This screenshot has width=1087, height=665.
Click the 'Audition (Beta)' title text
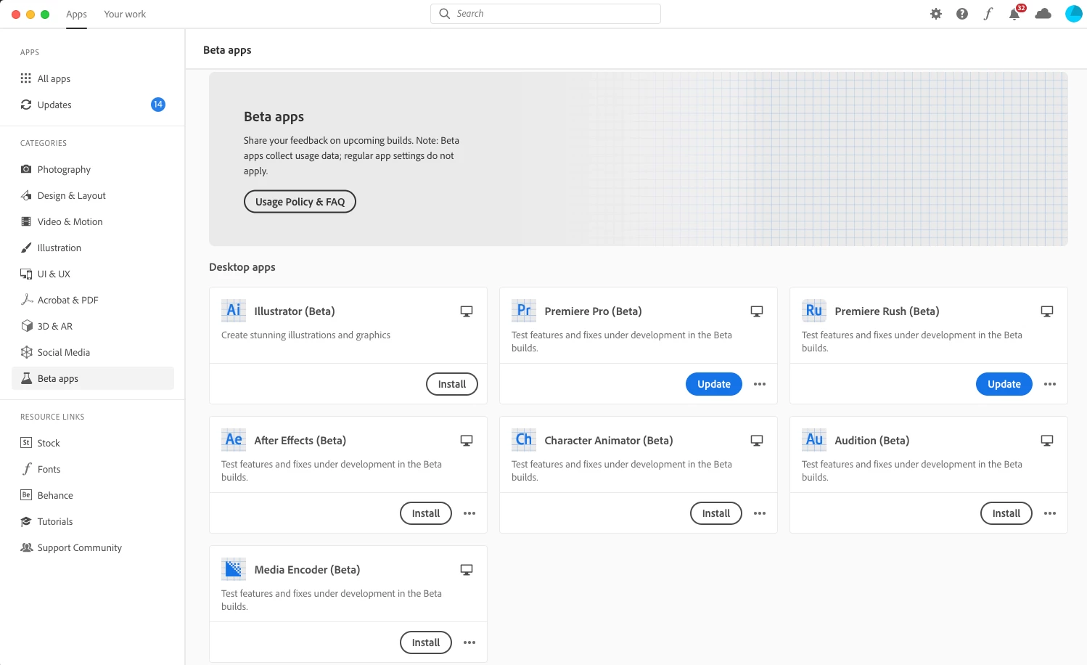(x=871, y=441)
